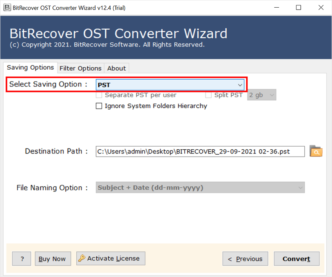
Task: Open the File Naming Option dropdown
Action: pos(200,188)
